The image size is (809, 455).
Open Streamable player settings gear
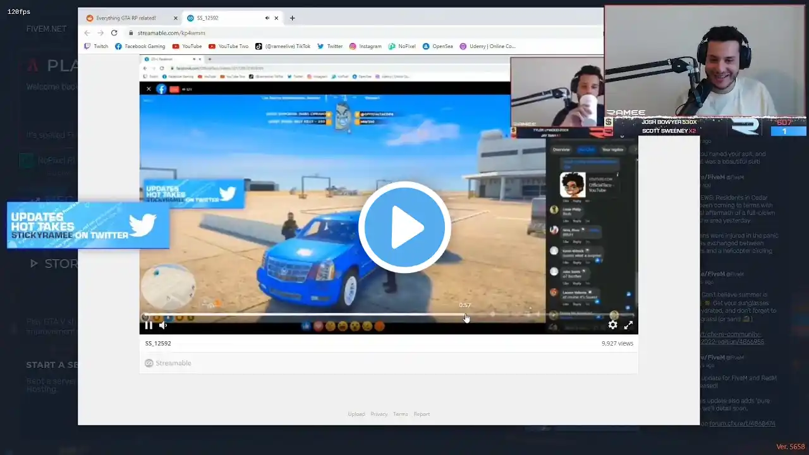[x=612, y=325]
